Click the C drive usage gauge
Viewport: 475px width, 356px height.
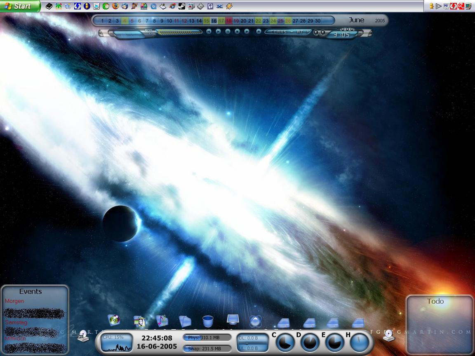tap(285, 343)
